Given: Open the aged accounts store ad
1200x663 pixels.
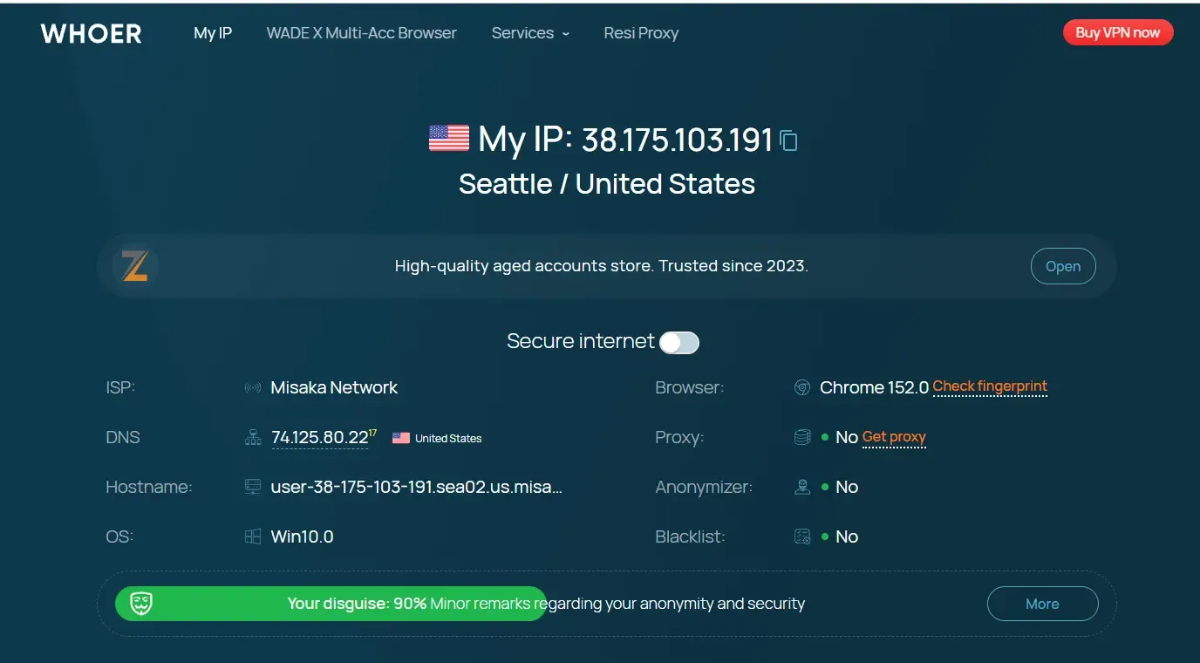Looking at the screenshot, I should coord(1063,266).
